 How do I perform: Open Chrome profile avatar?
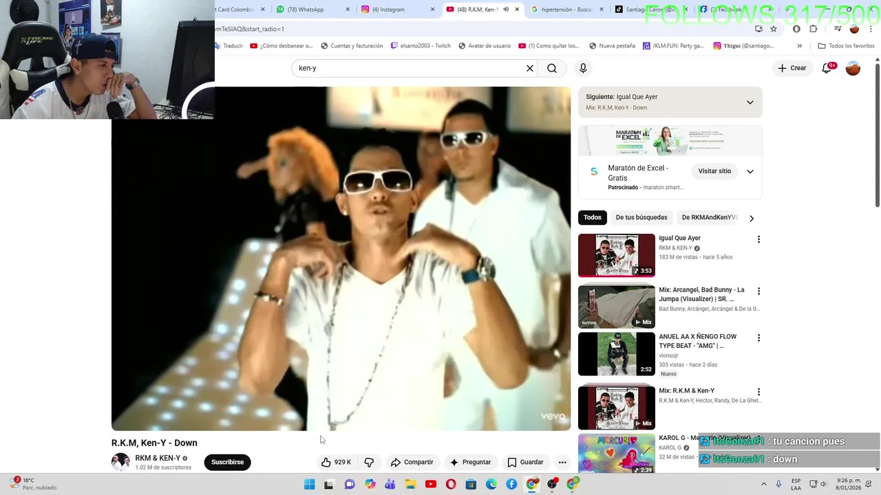(x=854, y=29)
